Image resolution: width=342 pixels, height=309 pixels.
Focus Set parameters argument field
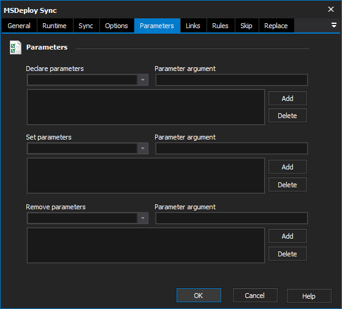coord(232,149)
